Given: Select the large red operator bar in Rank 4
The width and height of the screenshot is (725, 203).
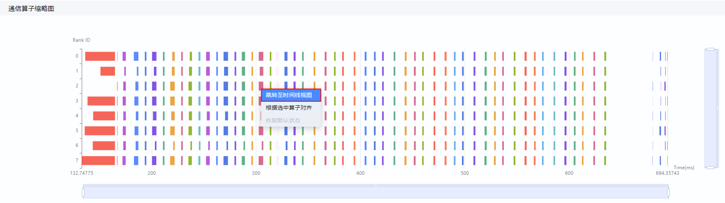Looking at the screenshot, I should point(104,116).
